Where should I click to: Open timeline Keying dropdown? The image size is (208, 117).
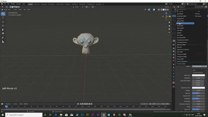tap(16, 104)
